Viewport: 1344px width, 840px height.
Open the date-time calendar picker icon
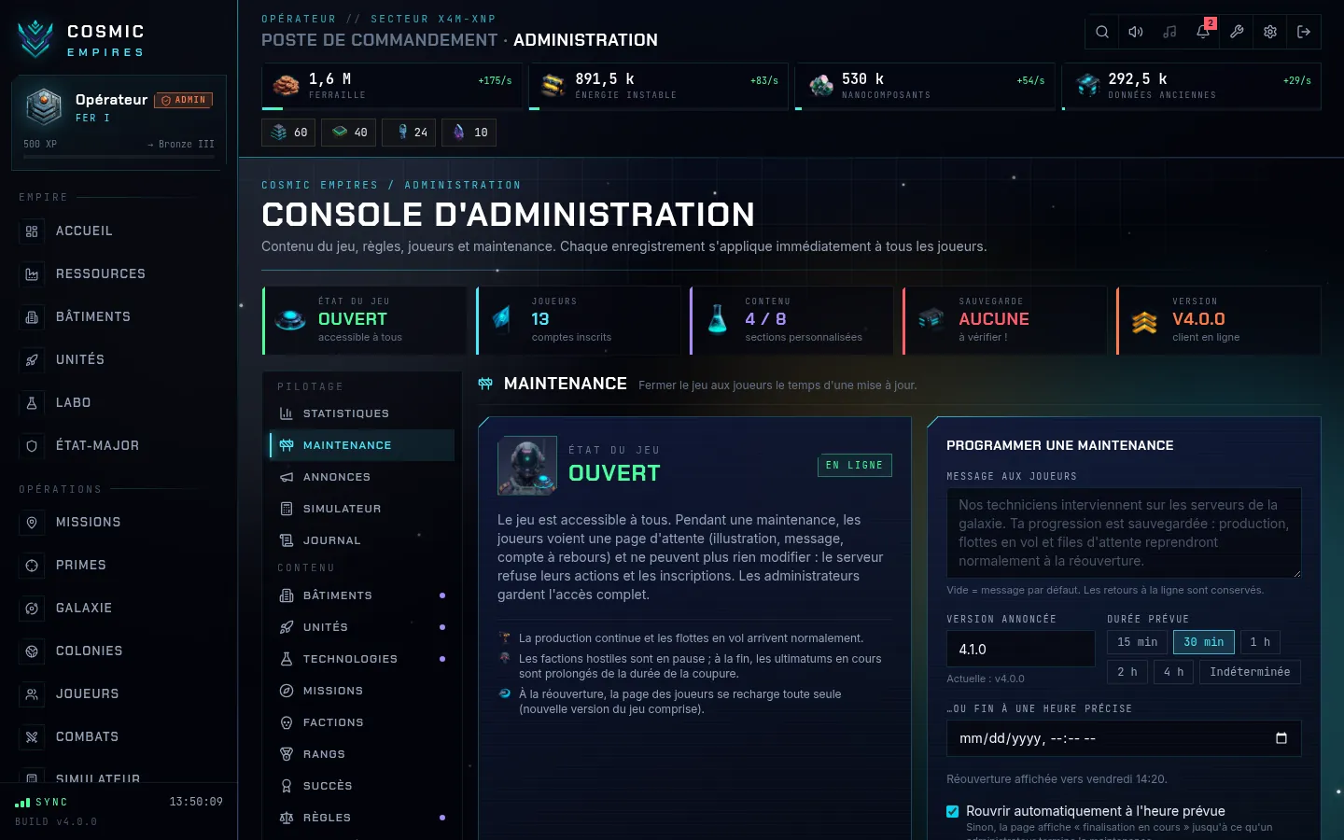1281,738
